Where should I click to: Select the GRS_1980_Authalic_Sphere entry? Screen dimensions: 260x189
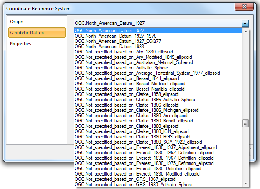click(158, 185)
